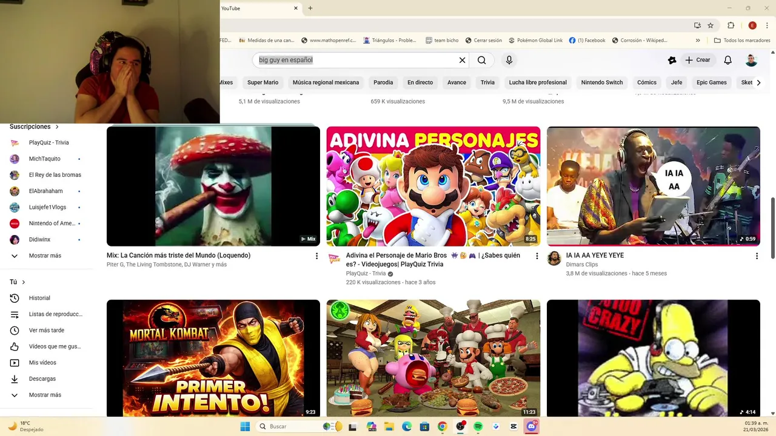Screen dimensions: 776x436
Task: Open the Cerrar sesión bookmark
Action: pos(484,41)
